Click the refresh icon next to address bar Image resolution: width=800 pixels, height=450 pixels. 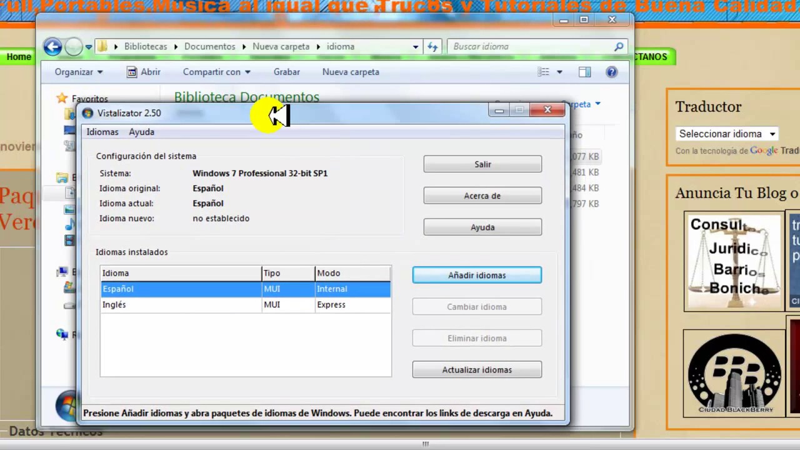point(432,46)
